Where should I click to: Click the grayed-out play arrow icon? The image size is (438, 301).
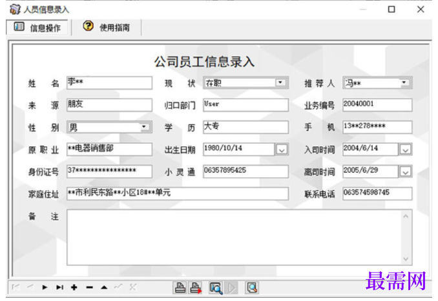pos(231,287)
